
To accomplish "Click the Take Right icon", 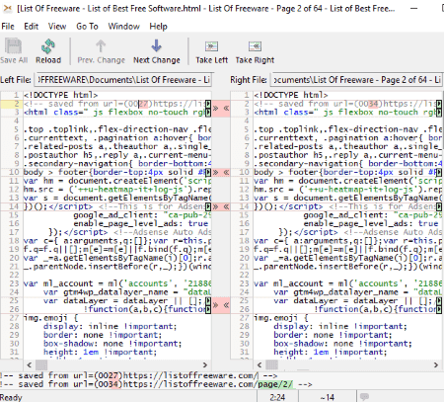I will click(x=255, y=46).
